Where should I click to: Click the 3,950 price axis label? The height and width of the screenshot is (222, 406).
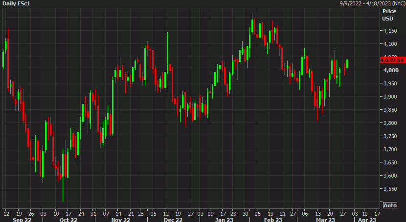[x=390, y=83]
